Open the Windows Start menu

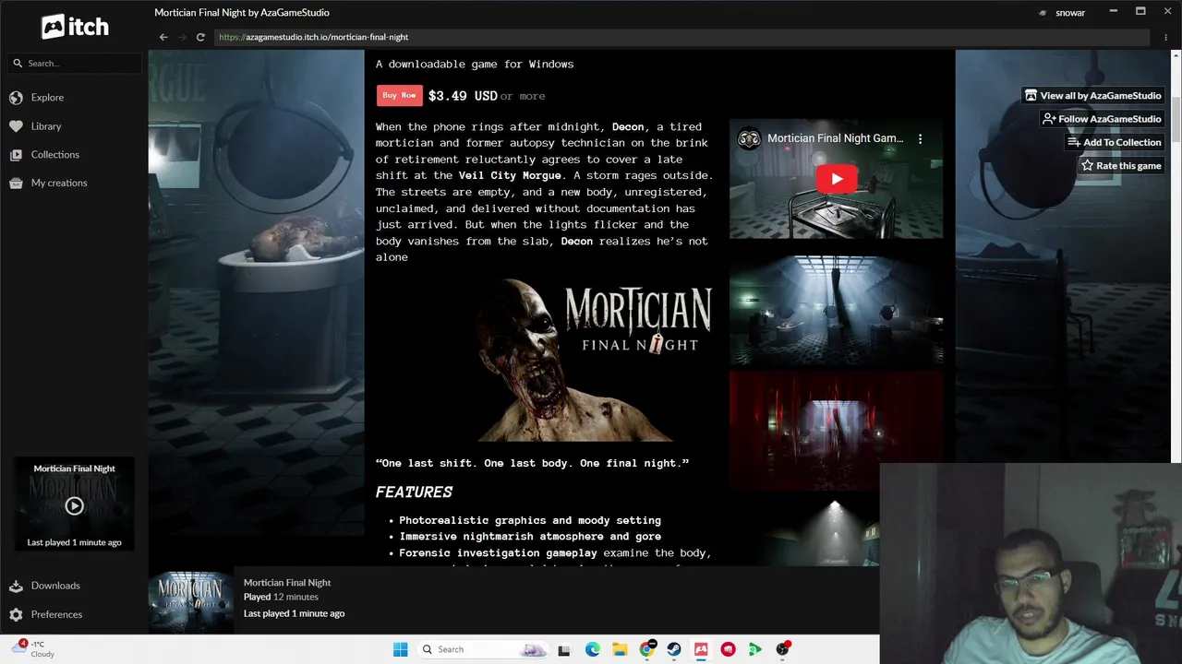(x=400, y=649)
